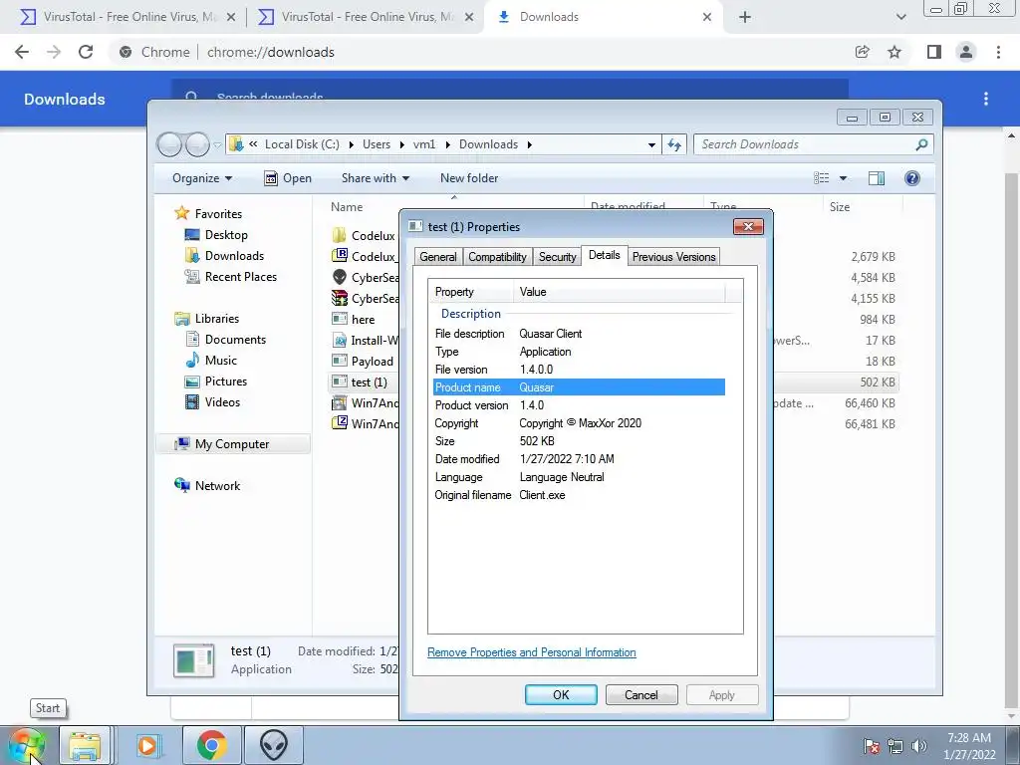Switch to Previous Versions tab
The image size is (1020, 765).
[x=674, y=256]
